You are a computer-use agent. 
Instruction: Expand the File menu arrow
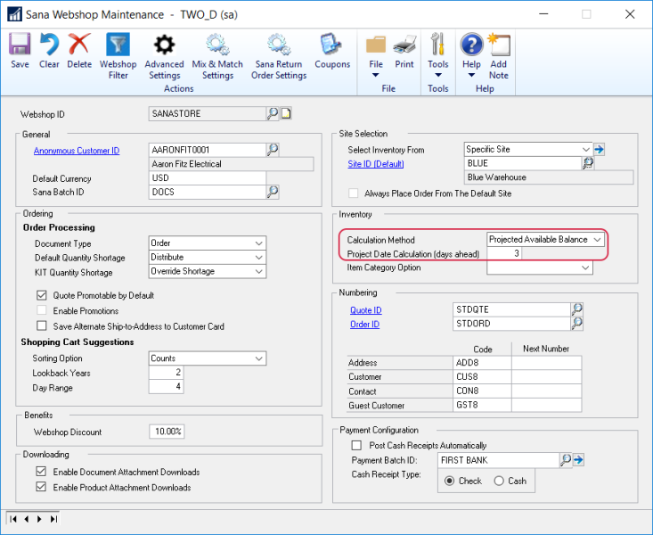pyautogui.click(x=376, y=75)
